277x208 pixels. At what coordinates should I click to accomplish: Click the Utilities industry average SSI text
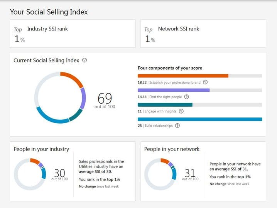[101, 166]
